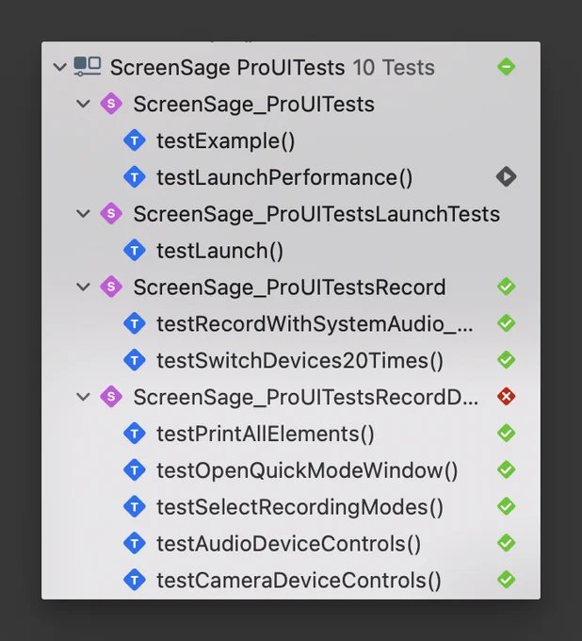Click the passed checkmark for testAudioDeviceControls()
Screen dimensions: 582x641
(x=507, y=543)
